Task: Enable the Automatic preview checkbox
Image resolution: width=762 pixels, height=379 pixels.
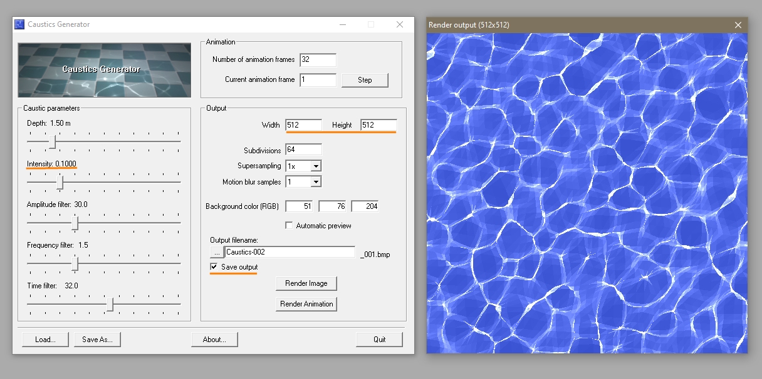Action: pos(289,226)
